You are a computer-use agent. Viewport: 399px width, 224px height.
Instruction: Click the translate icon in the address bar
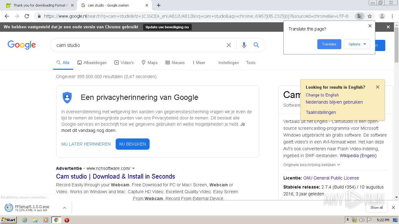point(359,16)
